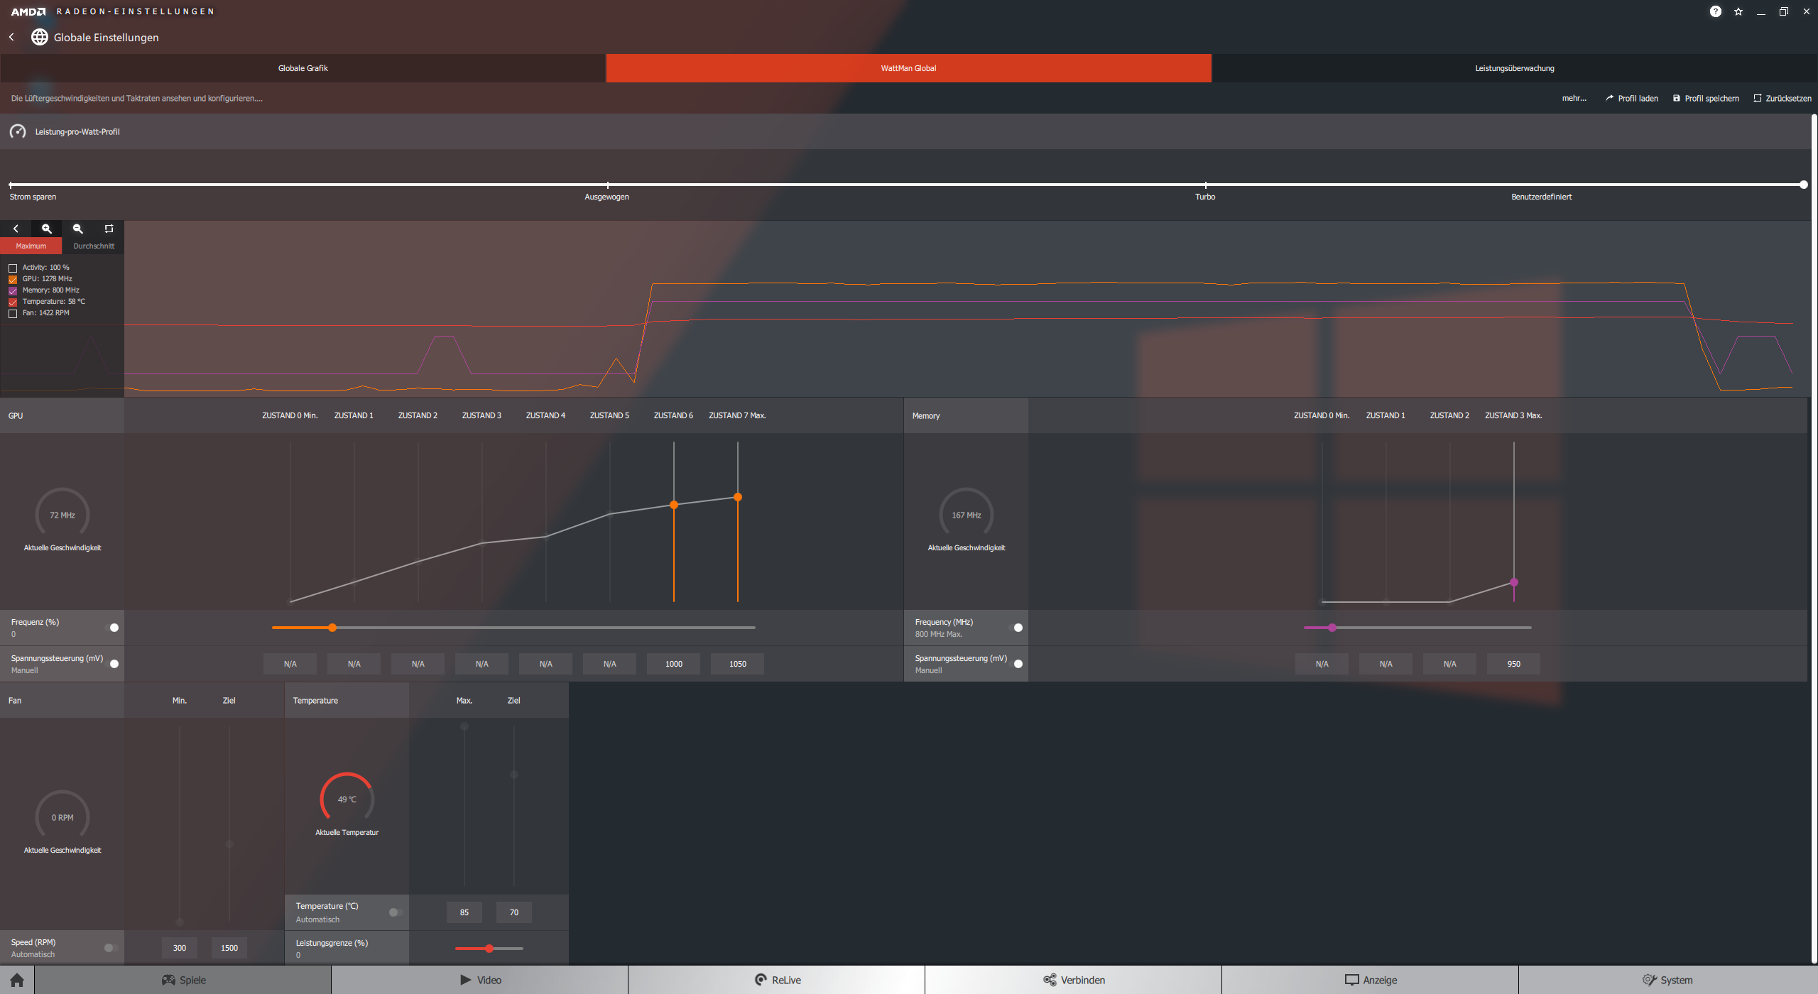Switch Temperature (°C) from Automatisch to manual

(396, 912)
